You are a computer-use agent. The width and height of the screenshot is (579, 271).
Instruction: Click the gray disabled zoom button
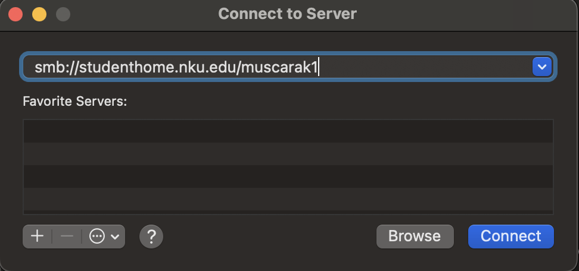click(62, 14)
